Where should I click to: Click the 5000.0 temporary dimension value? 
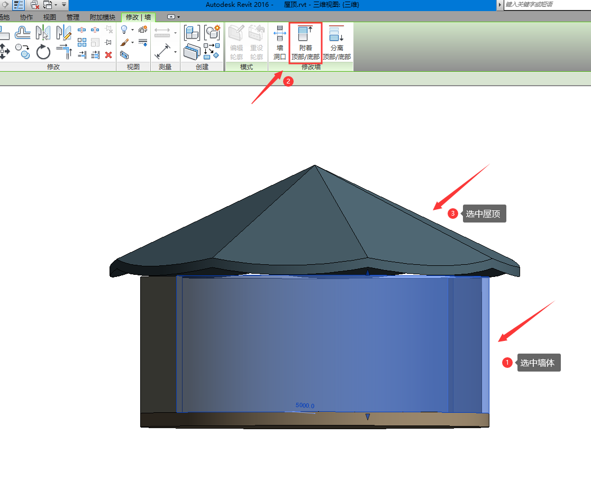point(305,405)
